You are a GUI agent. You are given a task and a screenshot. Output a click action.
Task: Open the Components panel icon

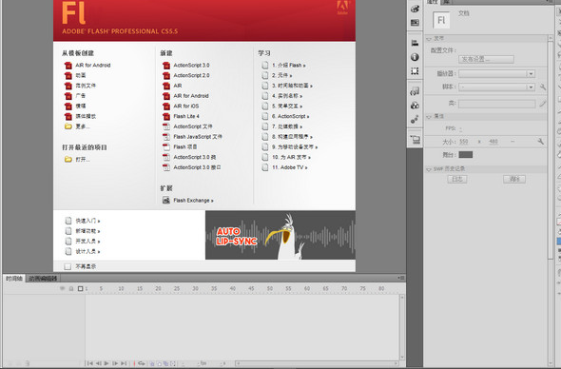(x=415, y=106)
